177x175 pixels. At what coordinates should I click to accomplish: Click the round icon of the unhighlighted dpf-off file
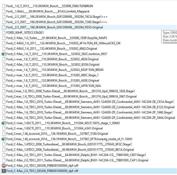(4, 166)
